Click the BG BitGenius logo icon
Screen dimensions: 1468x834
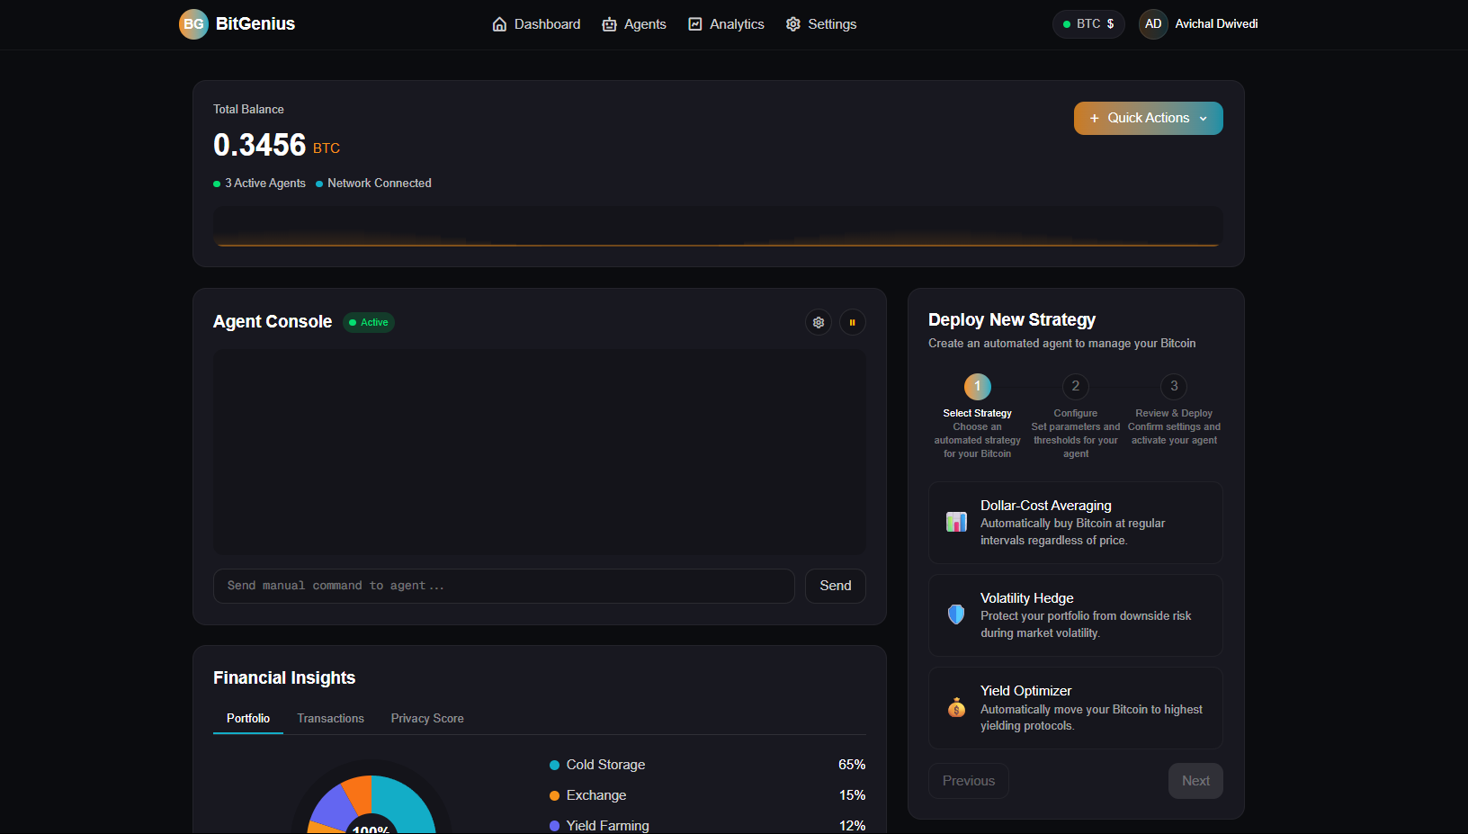(x=193, y=24)
